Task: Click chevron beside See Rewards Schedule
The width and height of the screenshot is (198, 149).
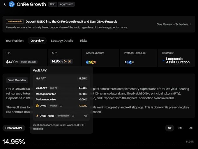Action: pyautogui.click(x=190, y=24)
